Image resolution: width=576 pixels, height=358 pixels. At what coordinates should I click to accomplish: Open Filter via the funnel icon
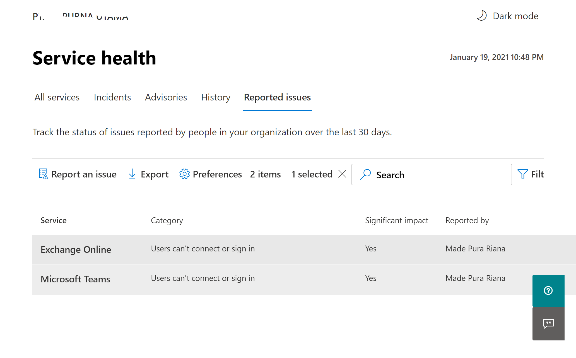(522, 174)
